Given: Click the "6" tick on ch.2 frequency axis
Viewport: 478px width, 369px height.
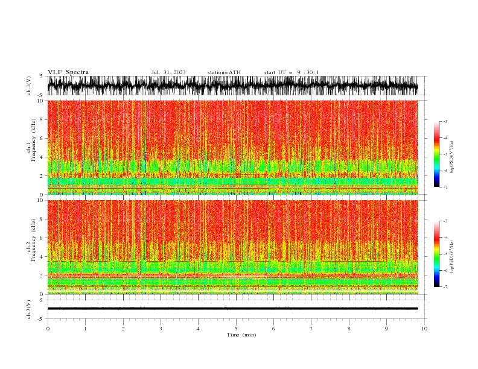Looking at the screenshot, I should coord(42,238).
